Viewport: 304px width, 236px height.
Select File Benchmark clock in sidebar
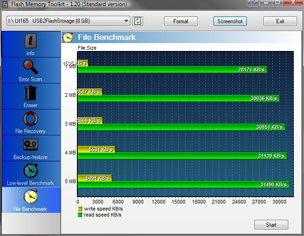click(x=31, y=197)
